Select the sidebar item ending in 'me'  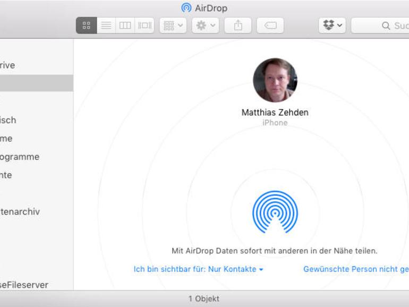point(37,138)
